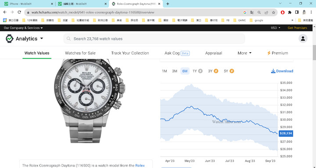Click the search magnifier icon
The width and height of the screenshot is (316, 168).
[x=68, y=39]
